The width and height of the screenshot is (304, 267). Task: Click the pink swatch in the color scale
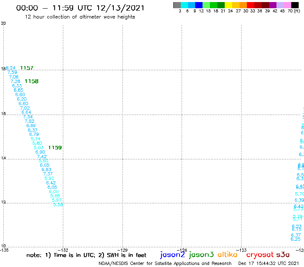pyautogui.click(x=287, y=5)
